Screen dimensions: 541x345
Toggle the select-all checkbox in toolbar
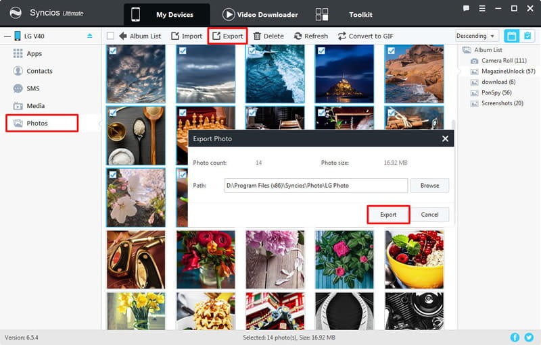(x=110, y=36)
